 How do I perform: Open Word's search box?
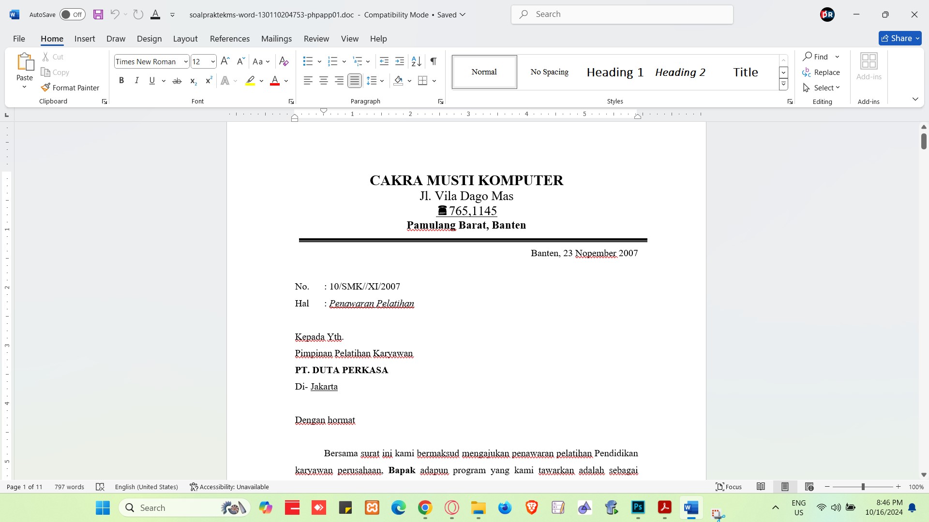point(621,14)
